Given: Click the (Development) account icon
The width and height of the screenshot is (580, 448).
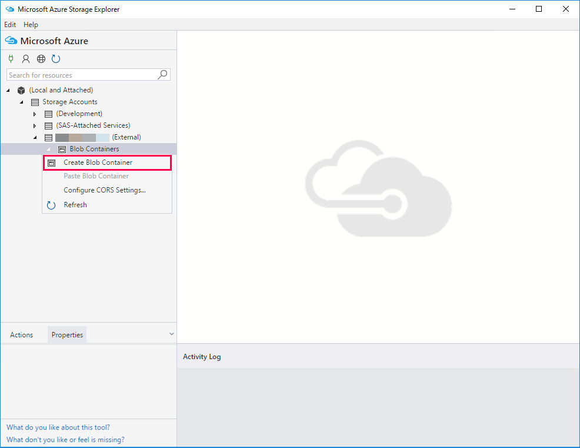Looking at the screenshot, I should click(48, 114).
